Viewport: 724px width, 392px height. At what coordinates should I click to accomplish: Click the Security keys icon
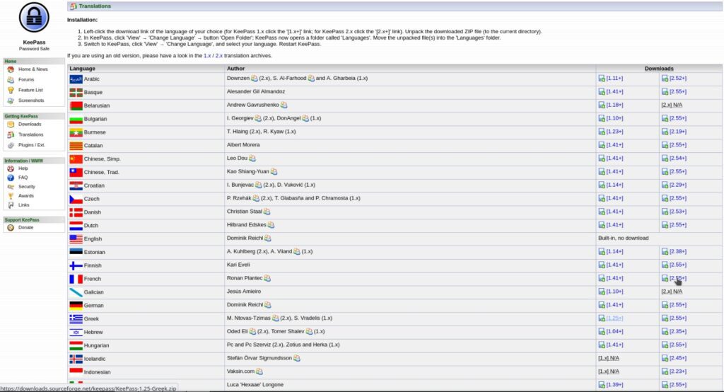pos(11,187)
